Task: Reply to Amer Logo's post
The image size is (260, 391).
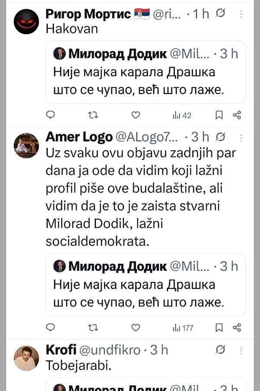Action: [51, 328]
